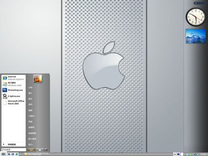Open Photoshop.exe in the Start menu
This screenshot has height=156, width=208.
tap(13, 90)
